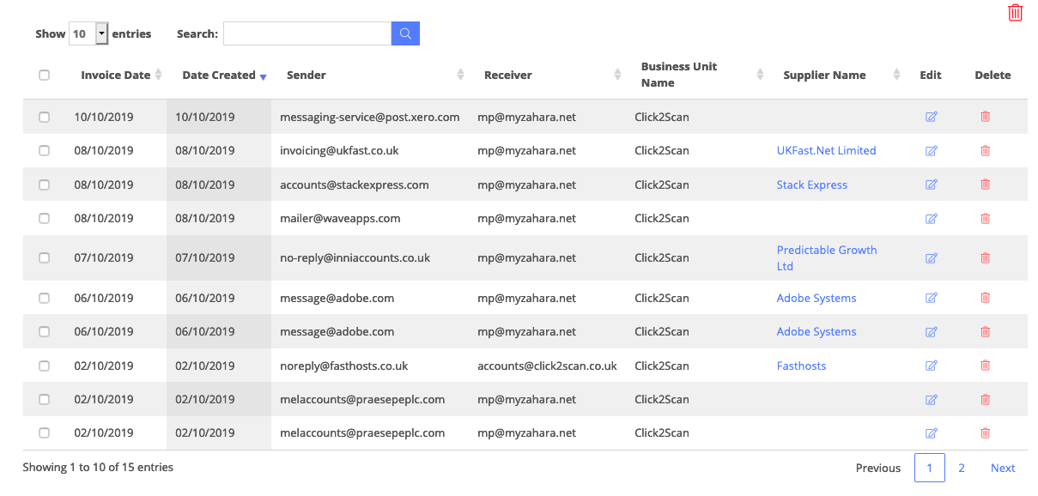Tick the select-all checkbox in header
1038x496 pixels.
click(45, 76)
